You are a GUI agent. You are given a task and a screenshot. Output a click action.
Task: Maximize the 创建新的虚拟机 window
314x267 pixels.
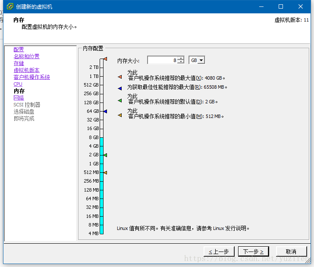click(281, 6)
